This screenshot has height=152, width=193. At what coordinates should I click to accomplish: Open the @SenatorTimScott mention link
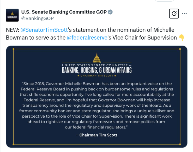[44, 30]
